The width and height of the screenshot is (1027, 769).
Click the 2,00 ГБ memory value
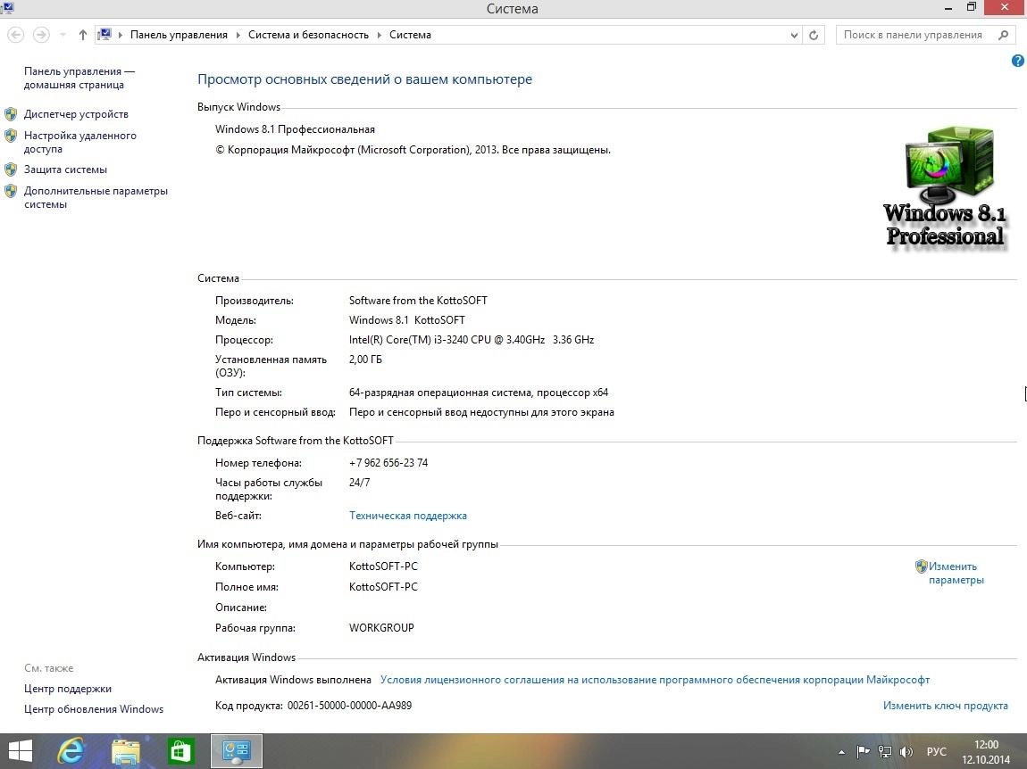365,360
